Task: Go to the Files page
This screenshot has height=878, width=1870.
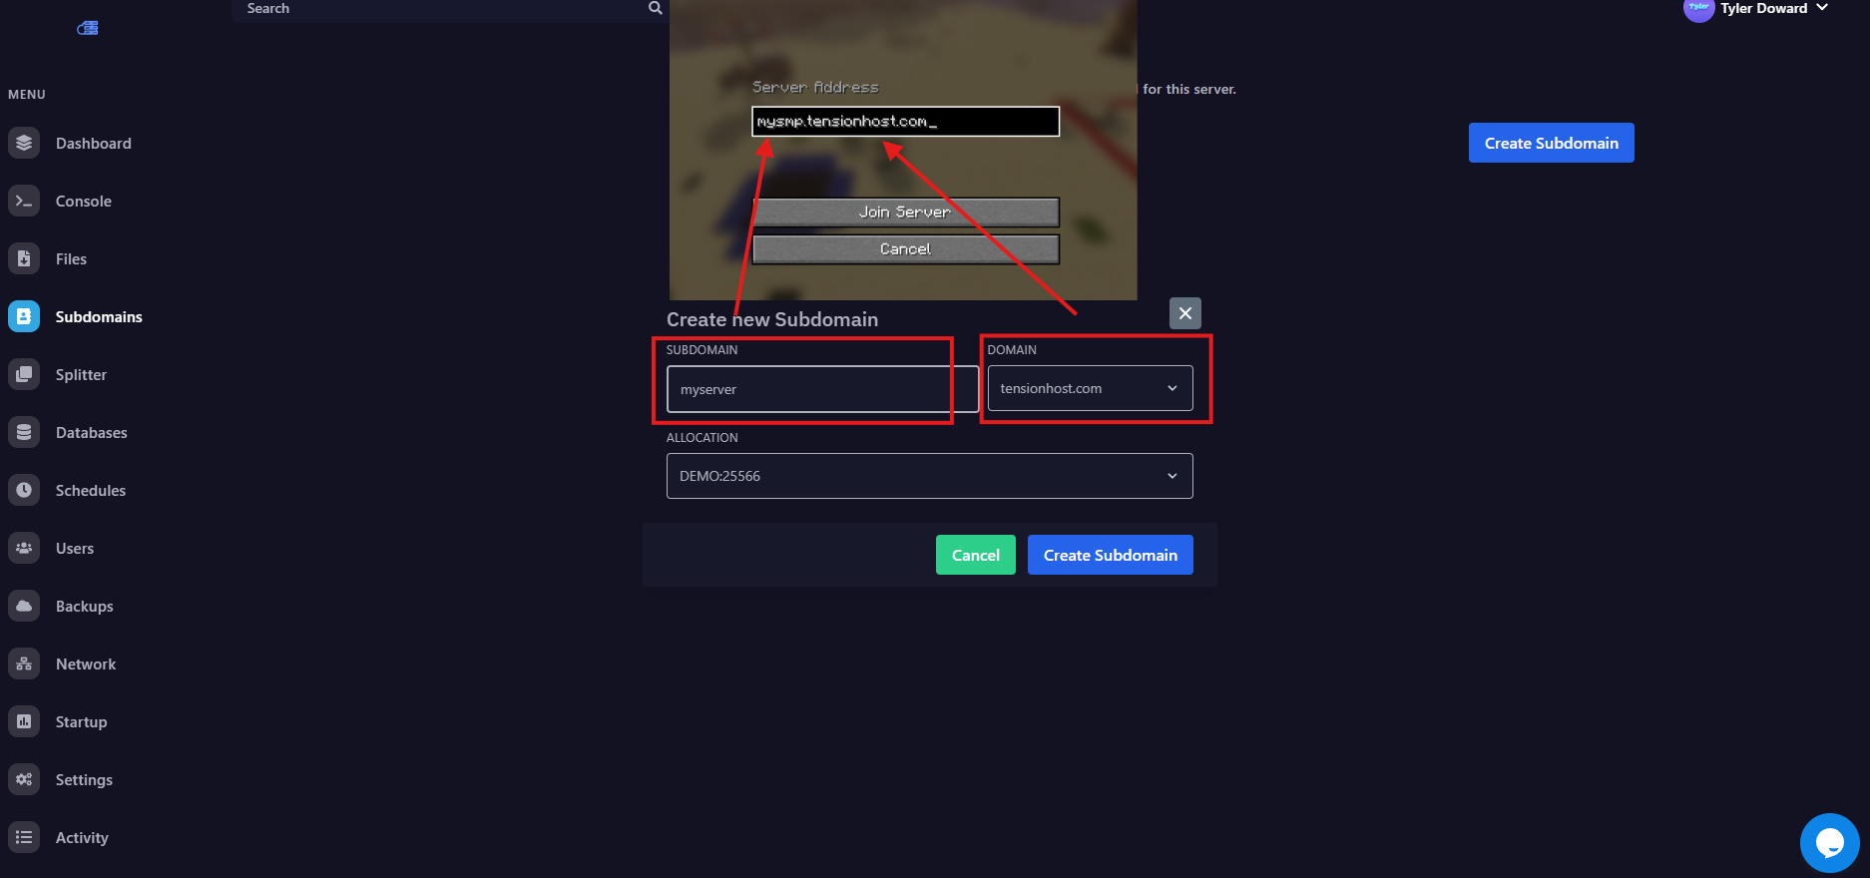Action: click(71, 258)
